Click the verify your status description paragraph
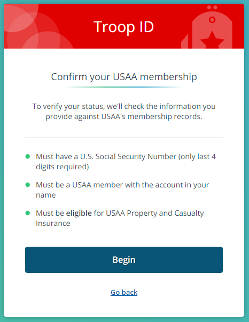Viewport: 249px width, 322px height. [x=124, y=111]
